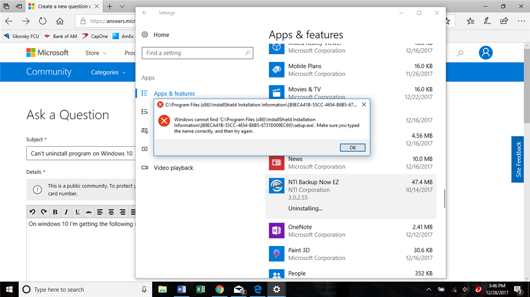Click the Default apps sidebar icon

145,112
